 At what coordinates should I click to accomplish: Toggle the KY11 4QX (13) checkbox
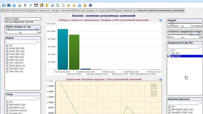[7, 54]
